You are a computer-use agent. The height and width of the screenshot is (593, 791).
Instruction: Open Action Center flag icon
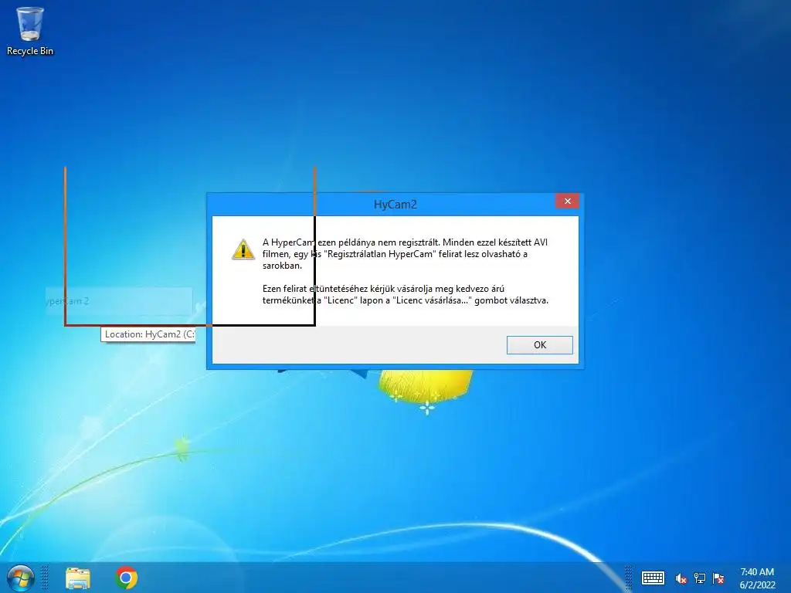pyautogui.click(x=718, y=578)
